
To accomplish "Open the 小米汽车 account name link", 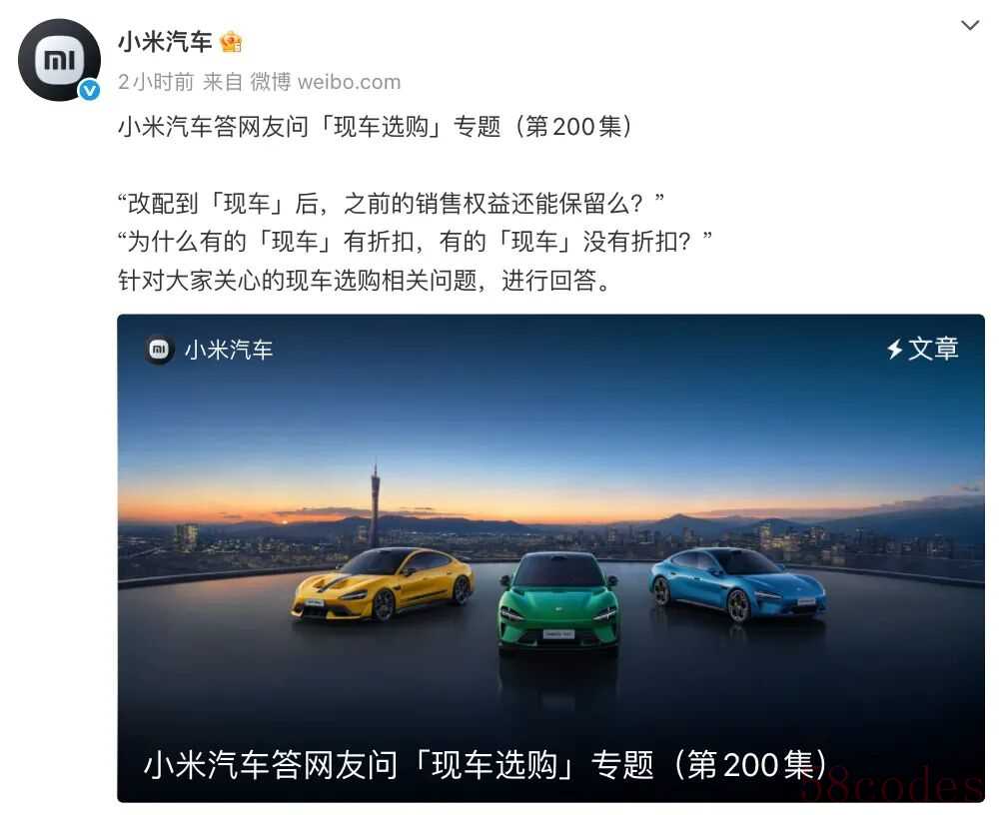I will pos(165,42).
